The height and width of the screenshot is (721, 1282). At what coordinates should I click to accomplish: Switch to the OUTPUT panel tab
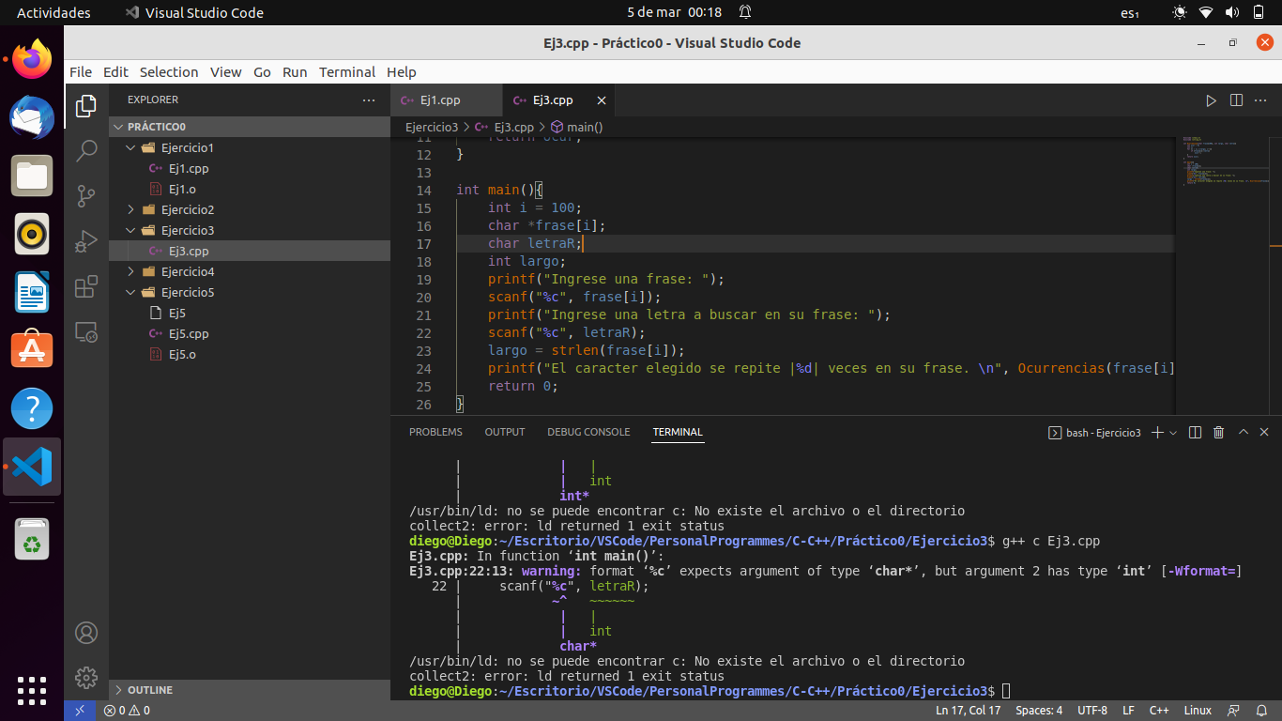coord(505,432)
